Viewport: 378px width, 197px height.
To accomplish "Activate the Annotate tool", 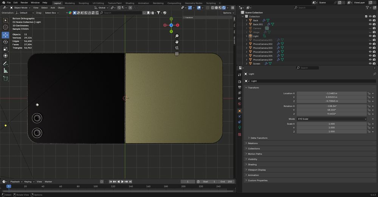I will click(x=6, y=63).
